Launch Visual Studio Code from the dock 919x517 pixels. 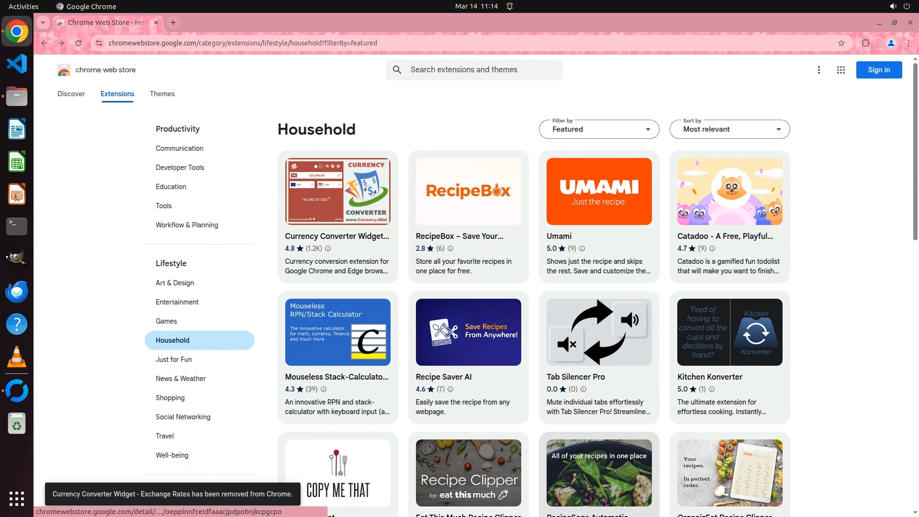pyautogui.click(x=17, y=64)
